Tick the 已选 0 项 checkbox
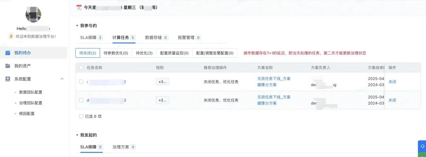Screen dimensions: 426x157 pos(81,116)
